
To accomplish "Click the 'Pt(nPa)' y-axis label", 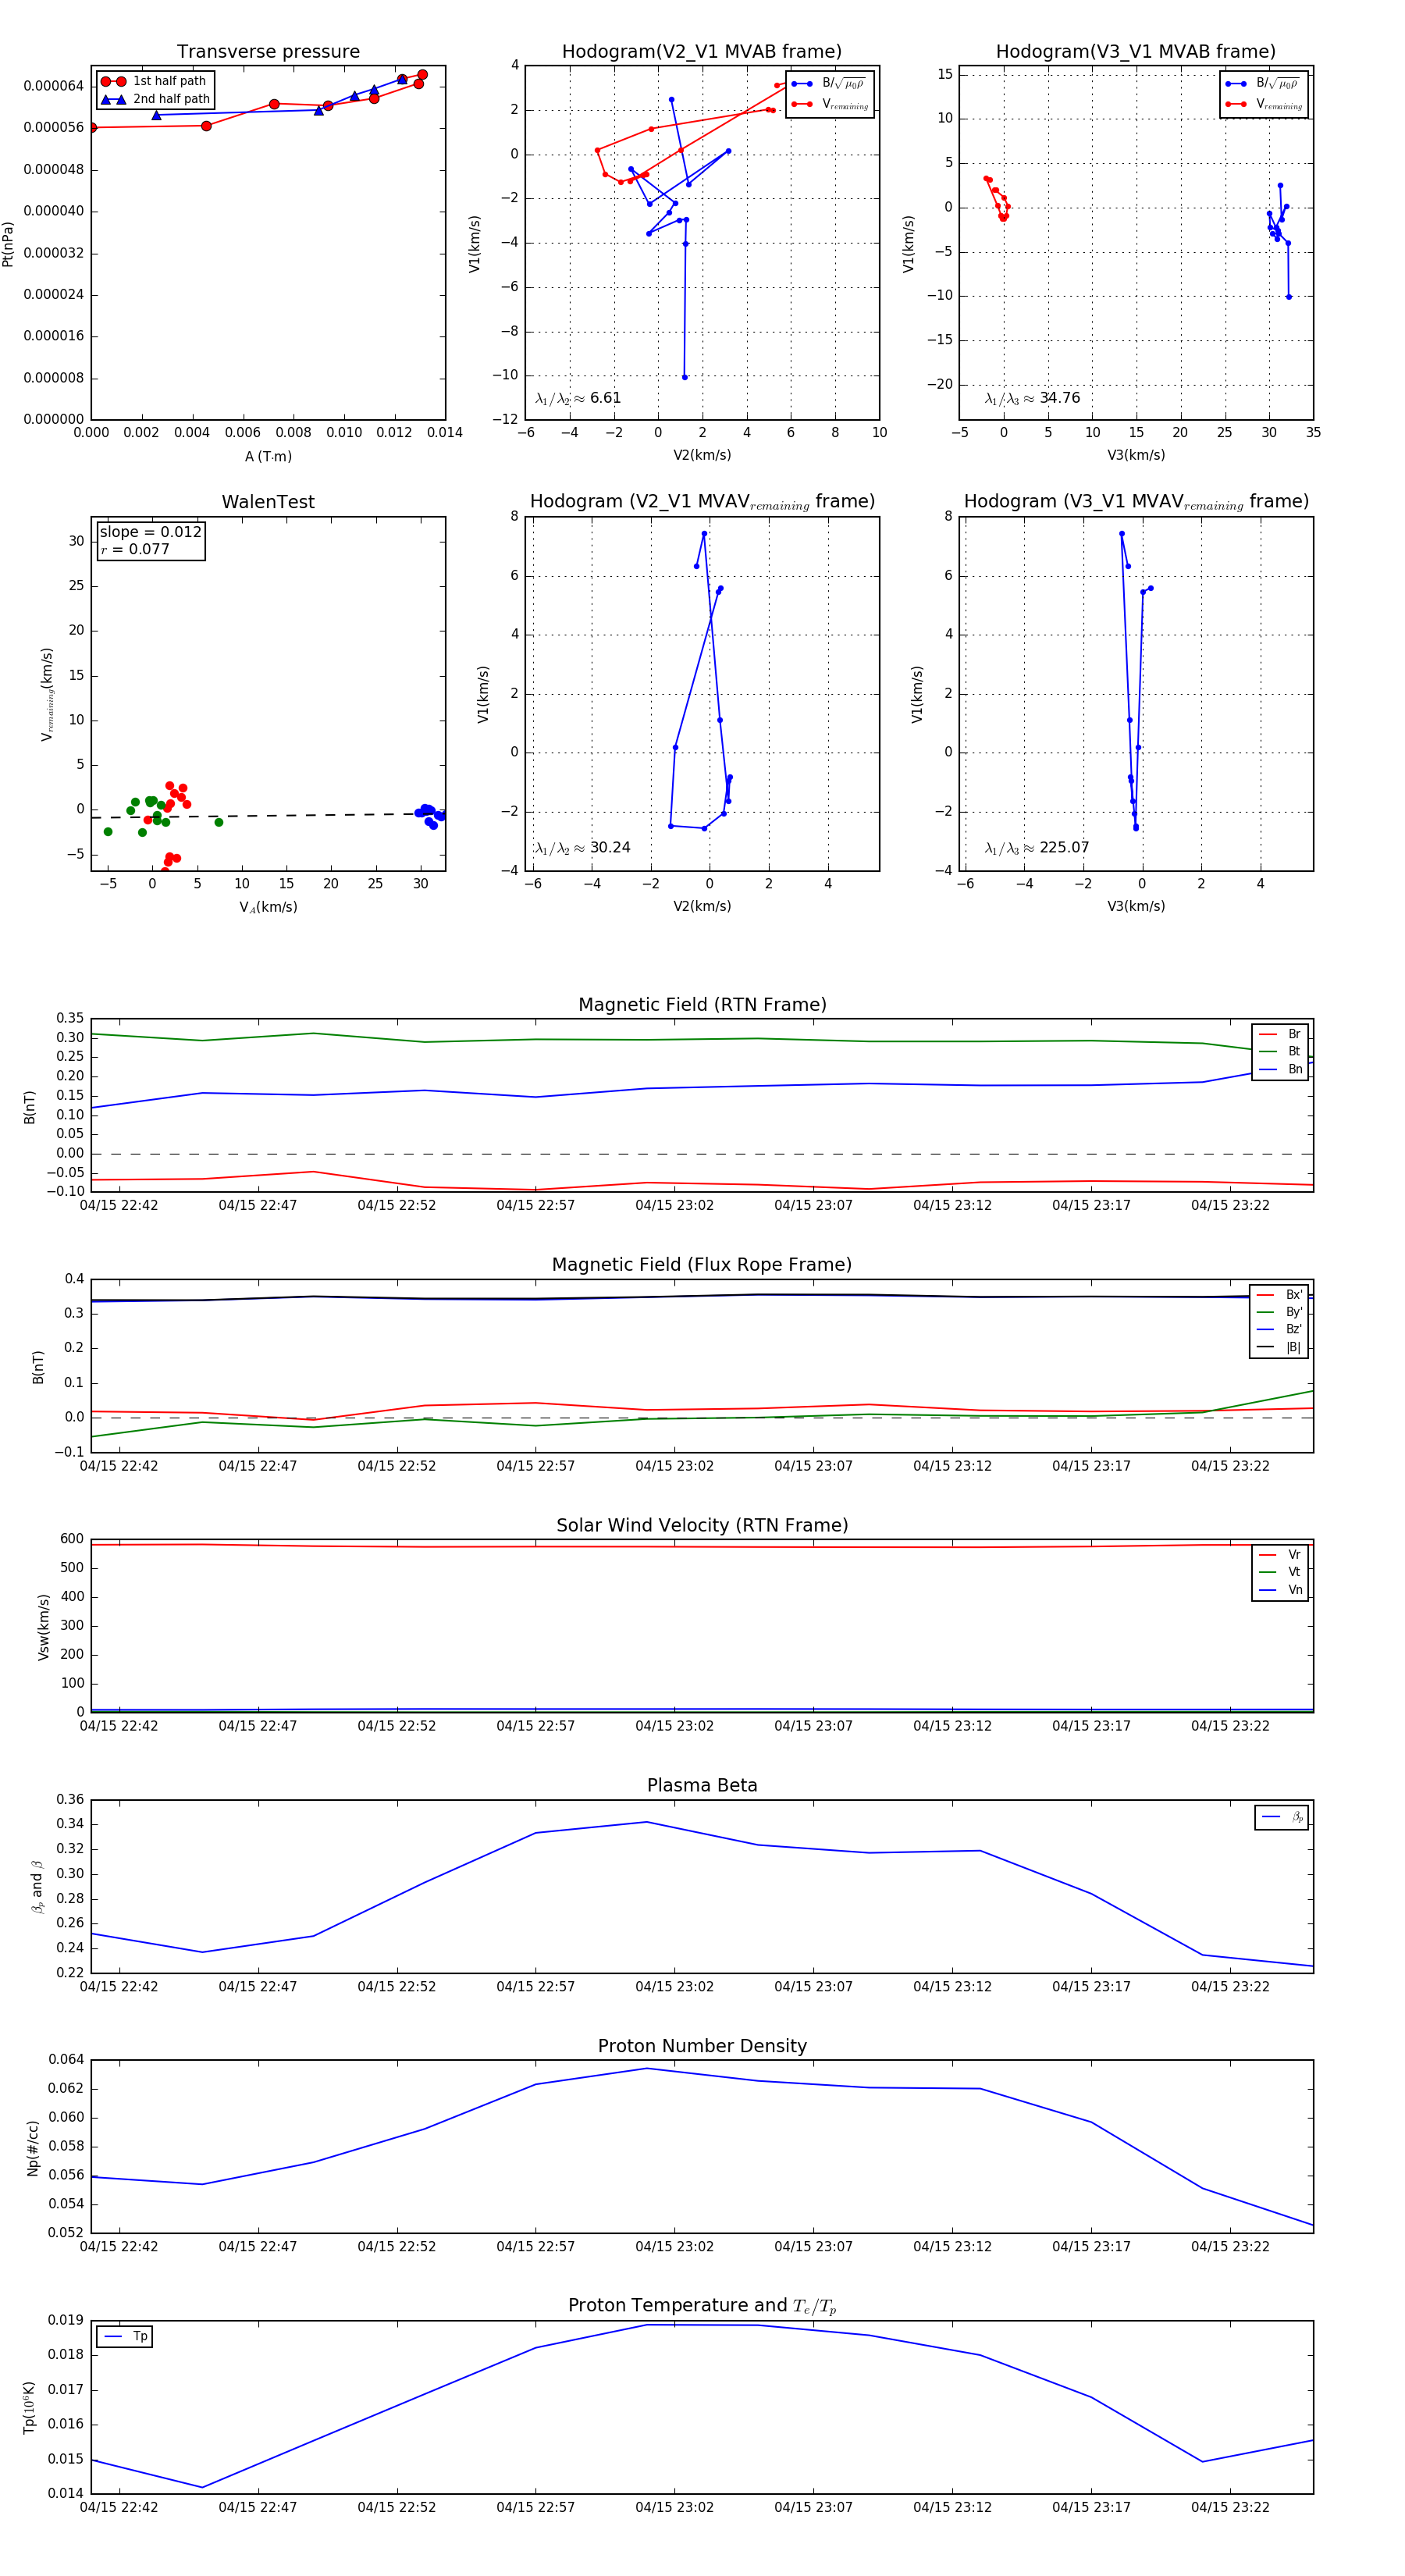I will pos(8,243).
